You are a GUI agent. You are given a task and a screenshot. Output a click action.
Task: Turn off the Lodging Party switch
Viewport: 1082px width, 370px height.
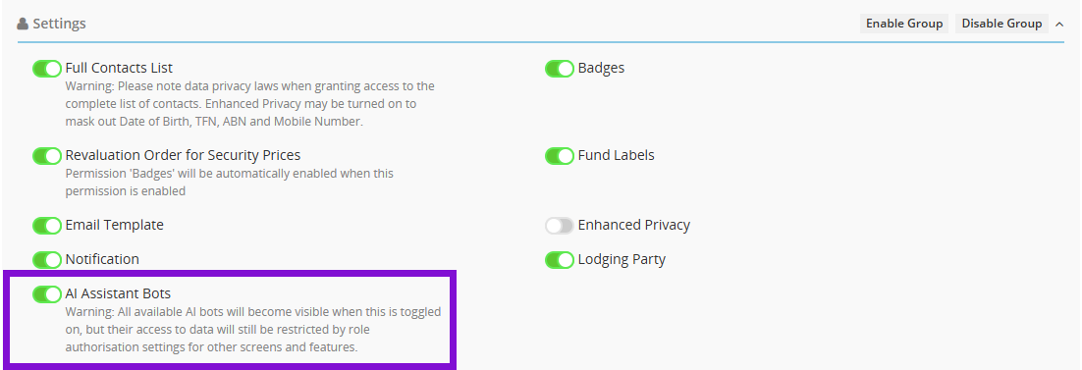pyautogui.click(x=560, y=260)
